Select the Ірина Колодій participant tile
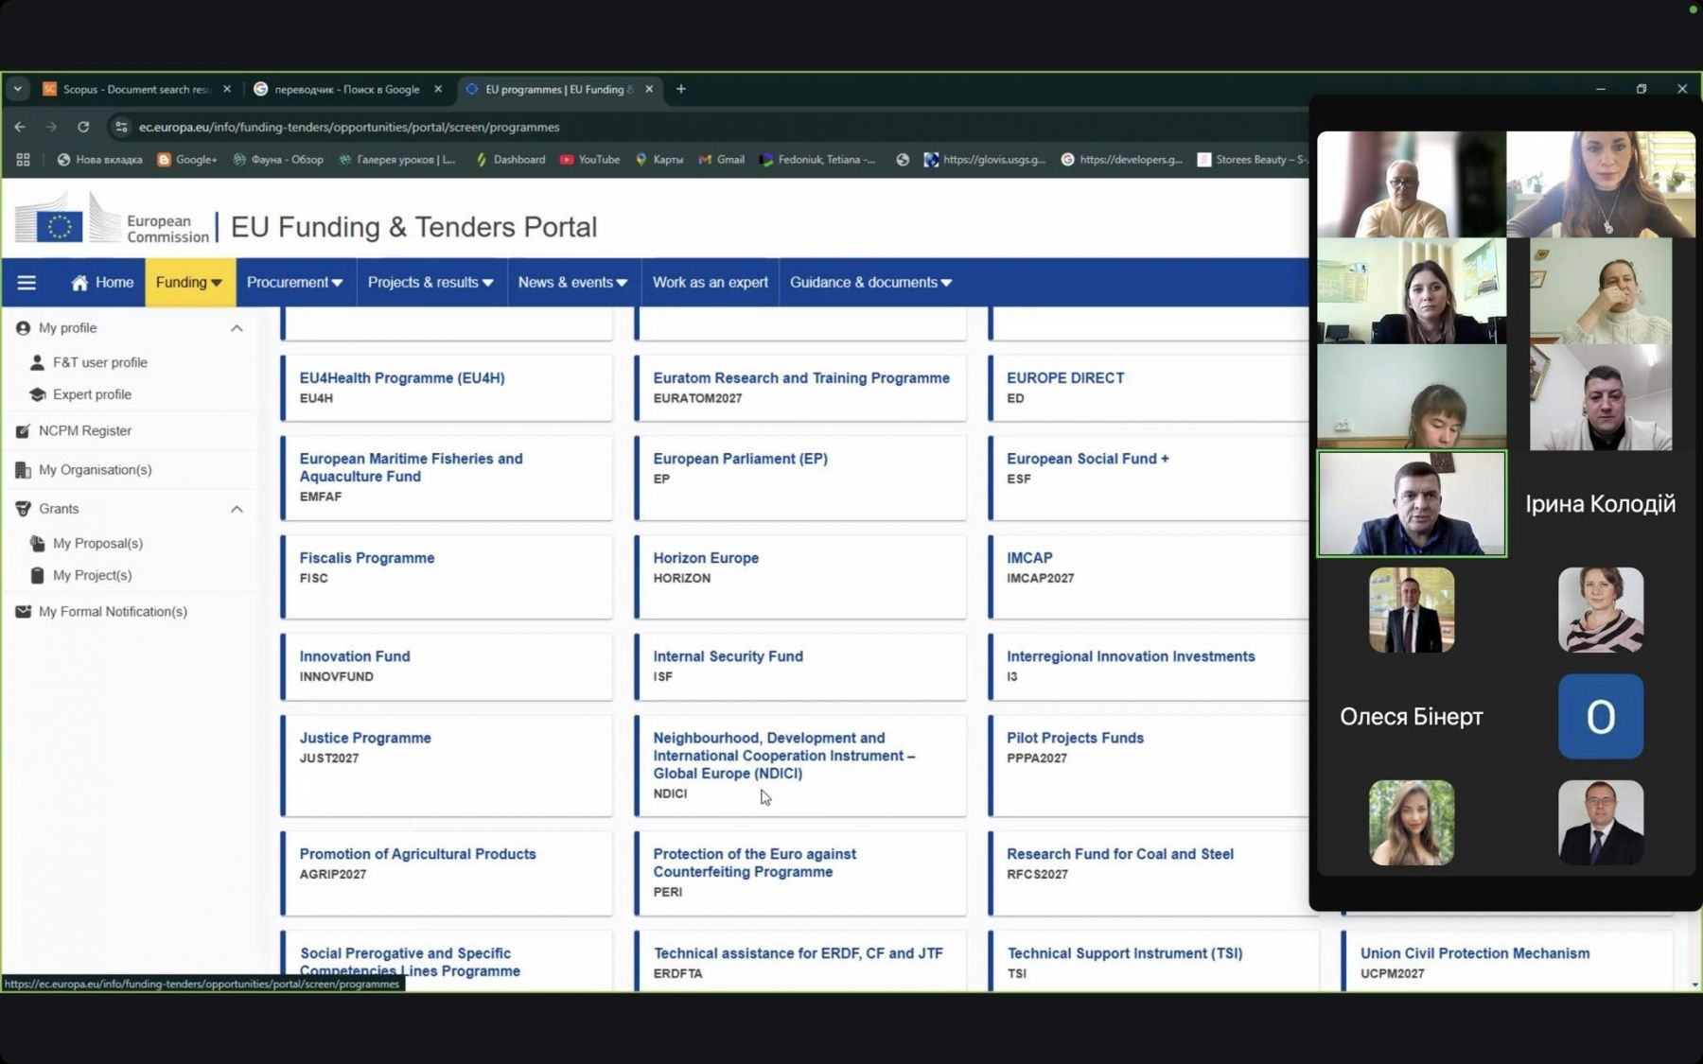 point(1600,504)
